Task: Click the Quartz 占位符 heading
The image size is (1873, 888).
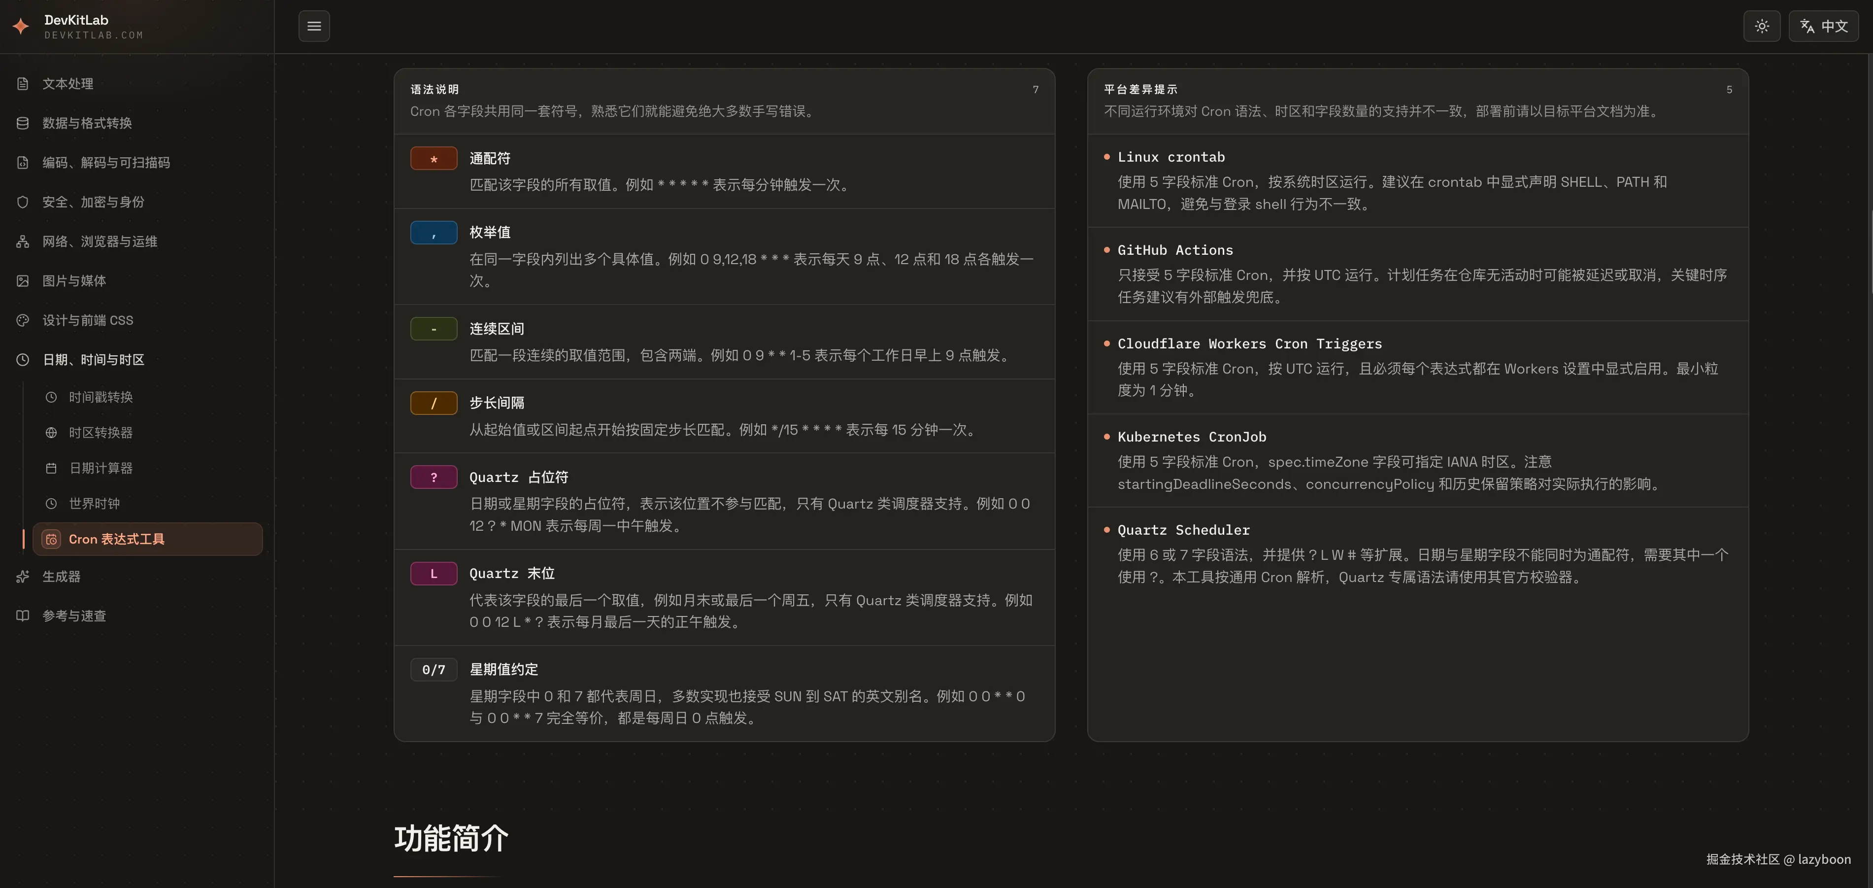Action: pos(518,477)
